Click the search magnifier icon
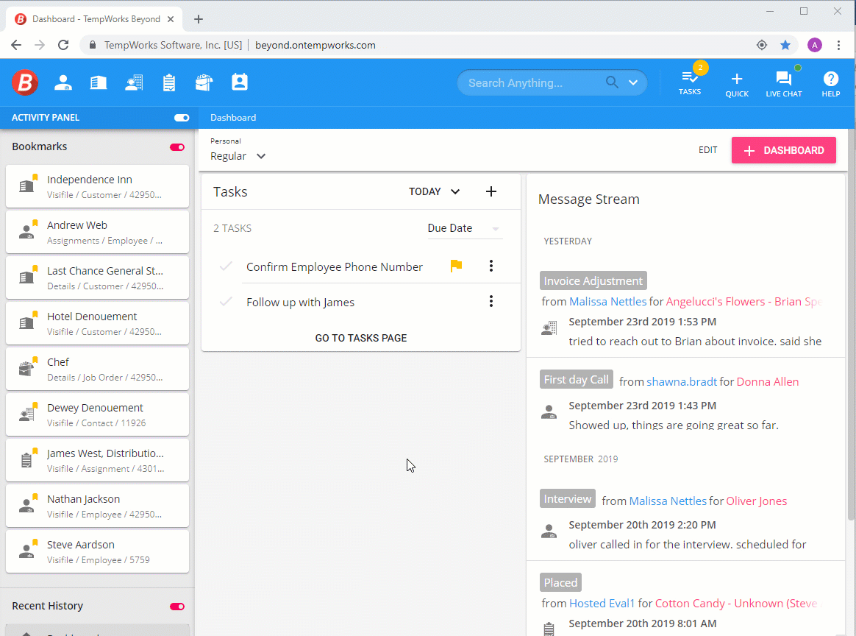The height and width of the screenshot is (636, 856). pyautogui.click(x=612, y=82)
